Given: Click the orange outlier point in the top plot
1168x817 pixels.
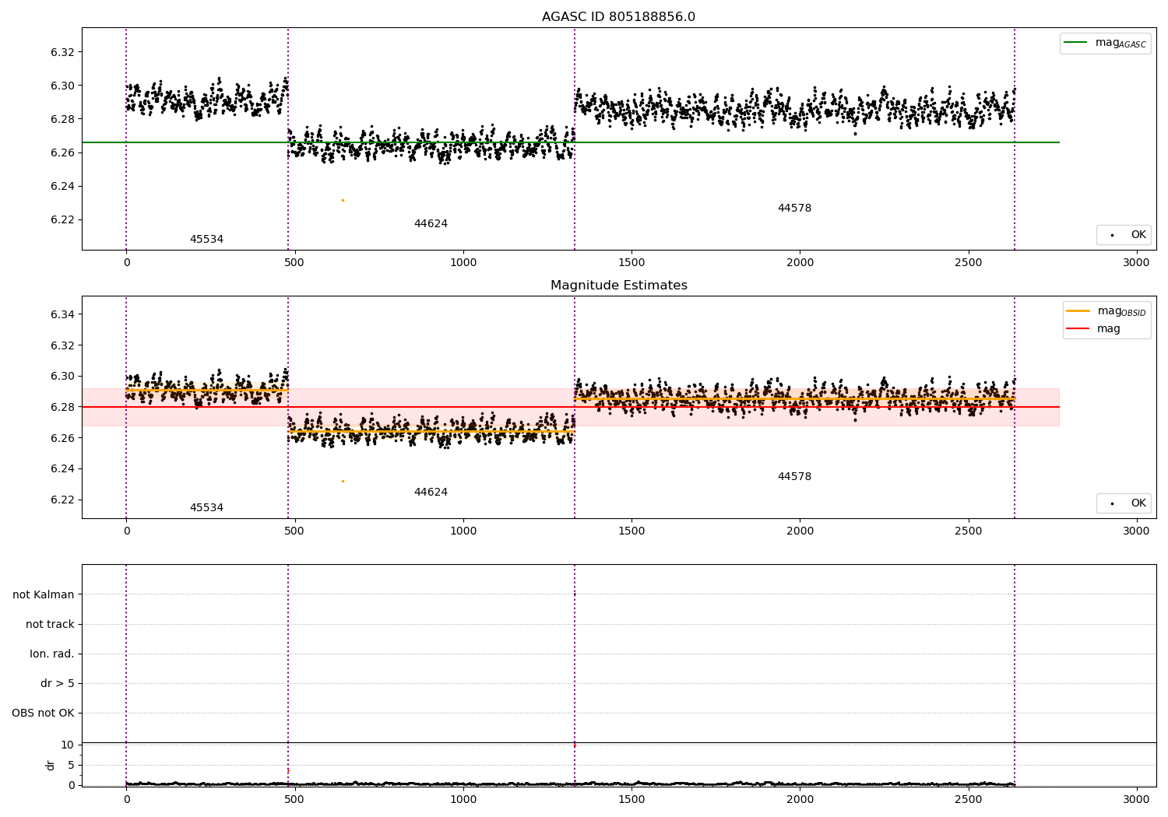Looking at the screenshot, I should (x=343, y=200).
